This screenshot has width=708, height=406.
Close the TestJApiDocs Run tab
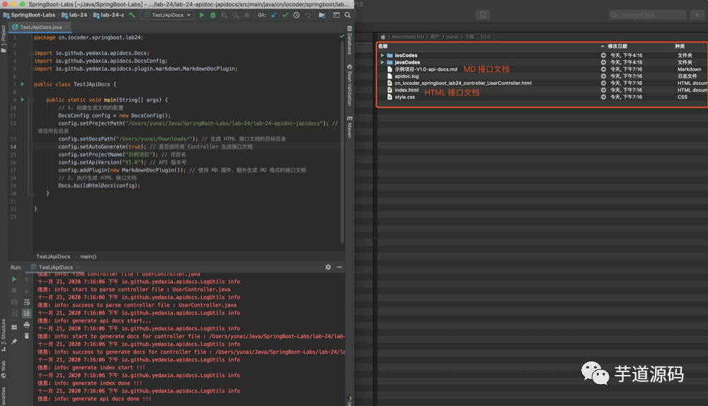tap(78, 267)
